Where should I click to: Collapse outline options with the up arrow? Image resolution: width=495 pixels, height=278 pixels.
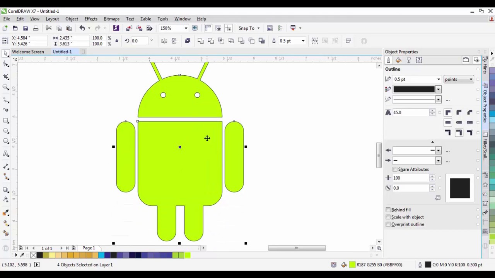[432, 142]
